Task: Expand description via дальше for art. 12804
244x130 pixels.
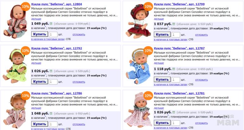Action: click(36, 19)
